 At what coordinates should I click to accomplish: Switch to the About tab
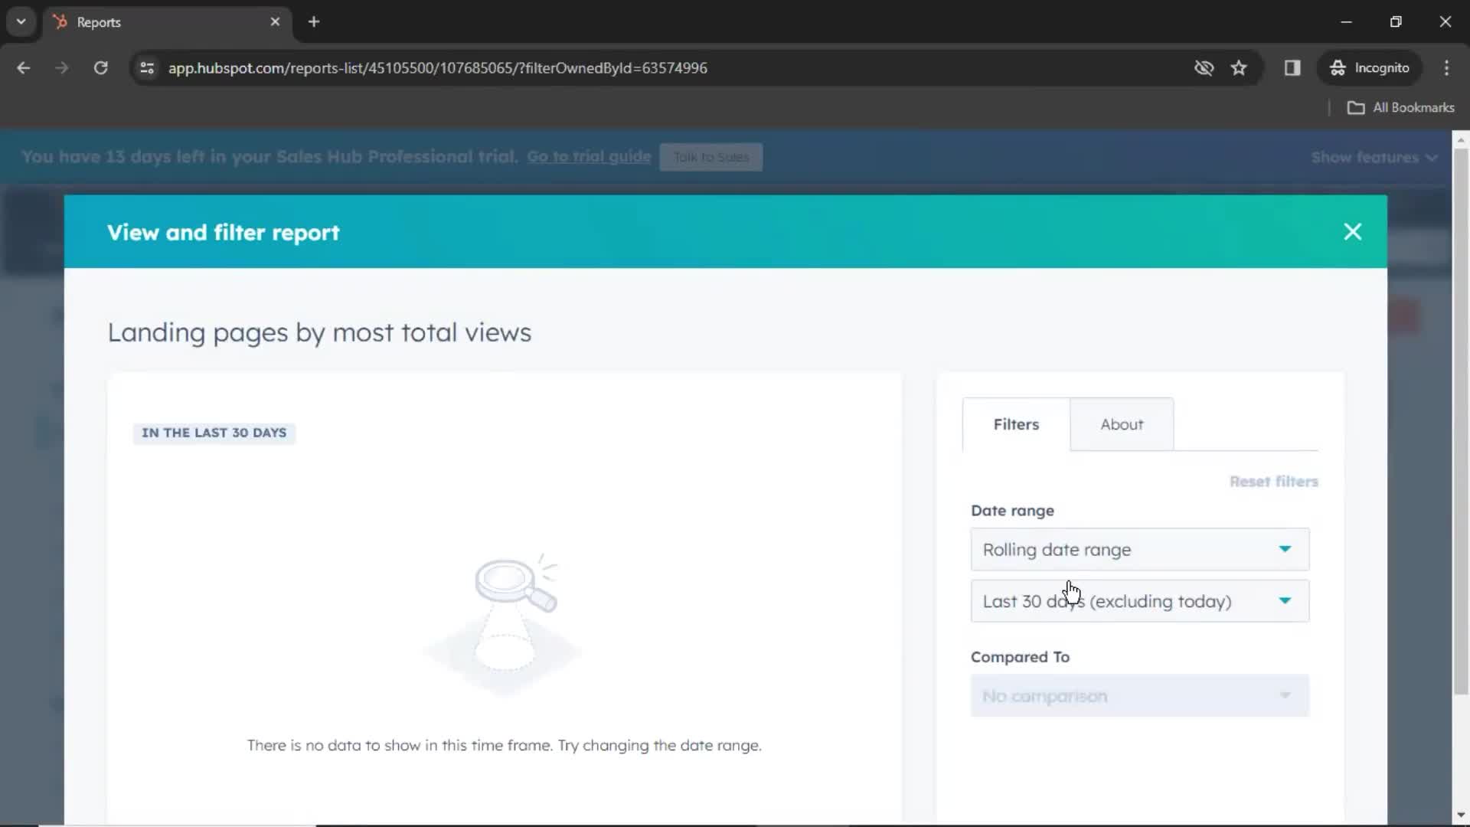tap(1122, 424)
